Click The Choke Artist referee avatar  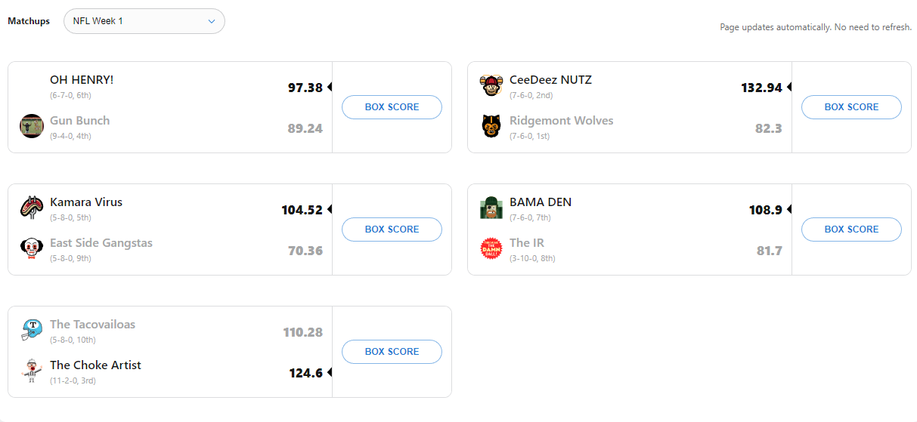click(32, 371)
